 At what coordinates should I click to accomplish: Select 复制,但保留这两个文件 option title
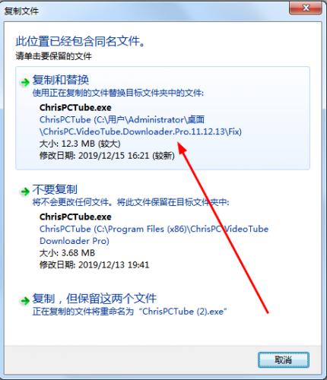click(x=94, y=299)
